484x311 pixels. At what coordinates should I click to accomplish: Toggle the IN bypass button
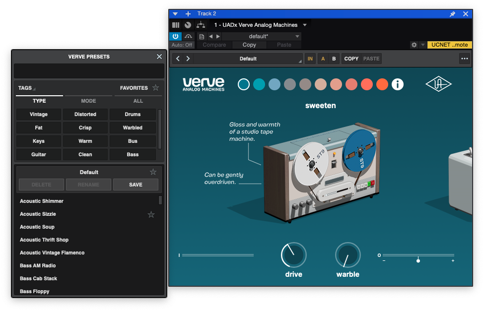pyautogui.click(x=310, y=59)
